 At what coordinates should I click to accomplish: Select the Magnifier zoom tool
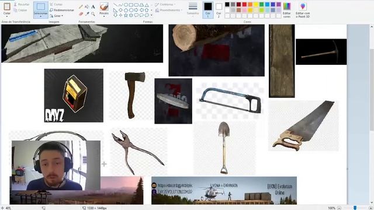[93, 14]
